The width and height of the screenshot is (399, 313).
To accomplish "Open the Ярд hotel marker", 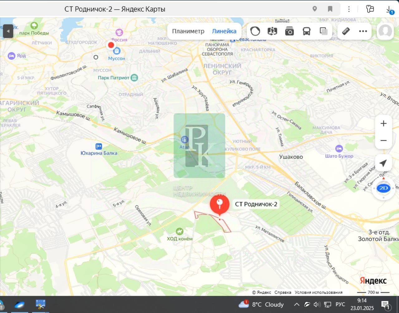I will coord(11,56).
